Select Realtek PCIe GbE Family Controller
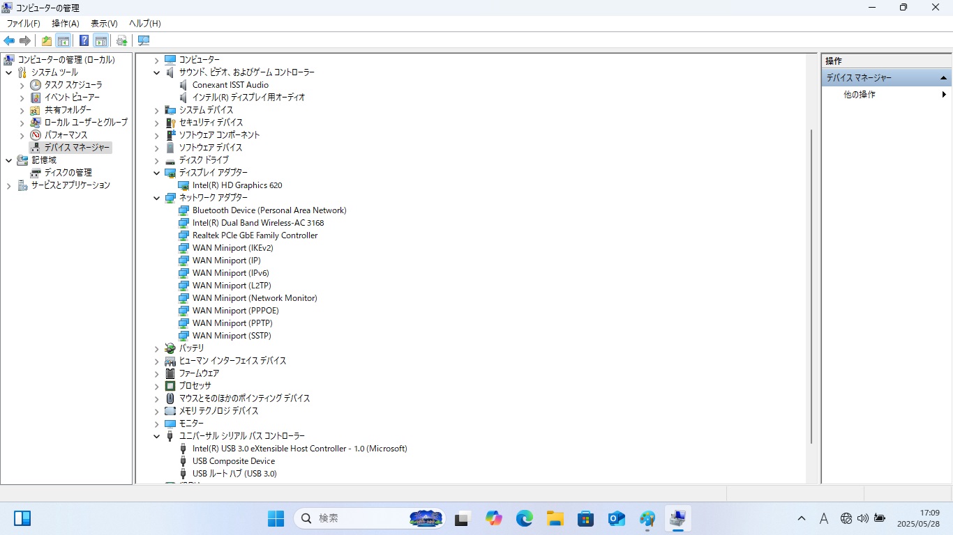The height and width of the screenshot is (535, 953). pos(255,235)
